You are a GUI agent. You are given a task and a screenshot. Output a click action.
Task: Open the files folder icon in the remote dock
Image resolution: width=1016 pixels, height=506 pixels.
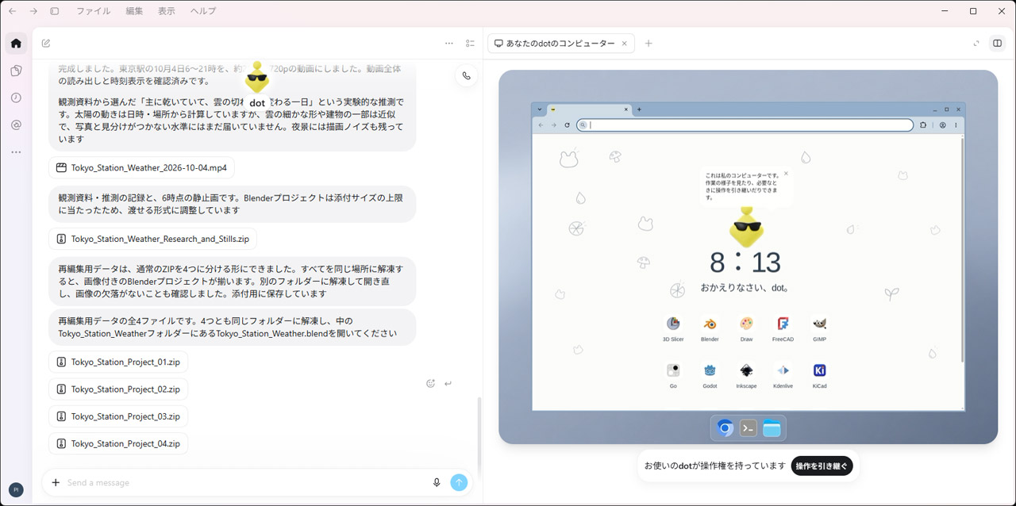coord(772,428)
